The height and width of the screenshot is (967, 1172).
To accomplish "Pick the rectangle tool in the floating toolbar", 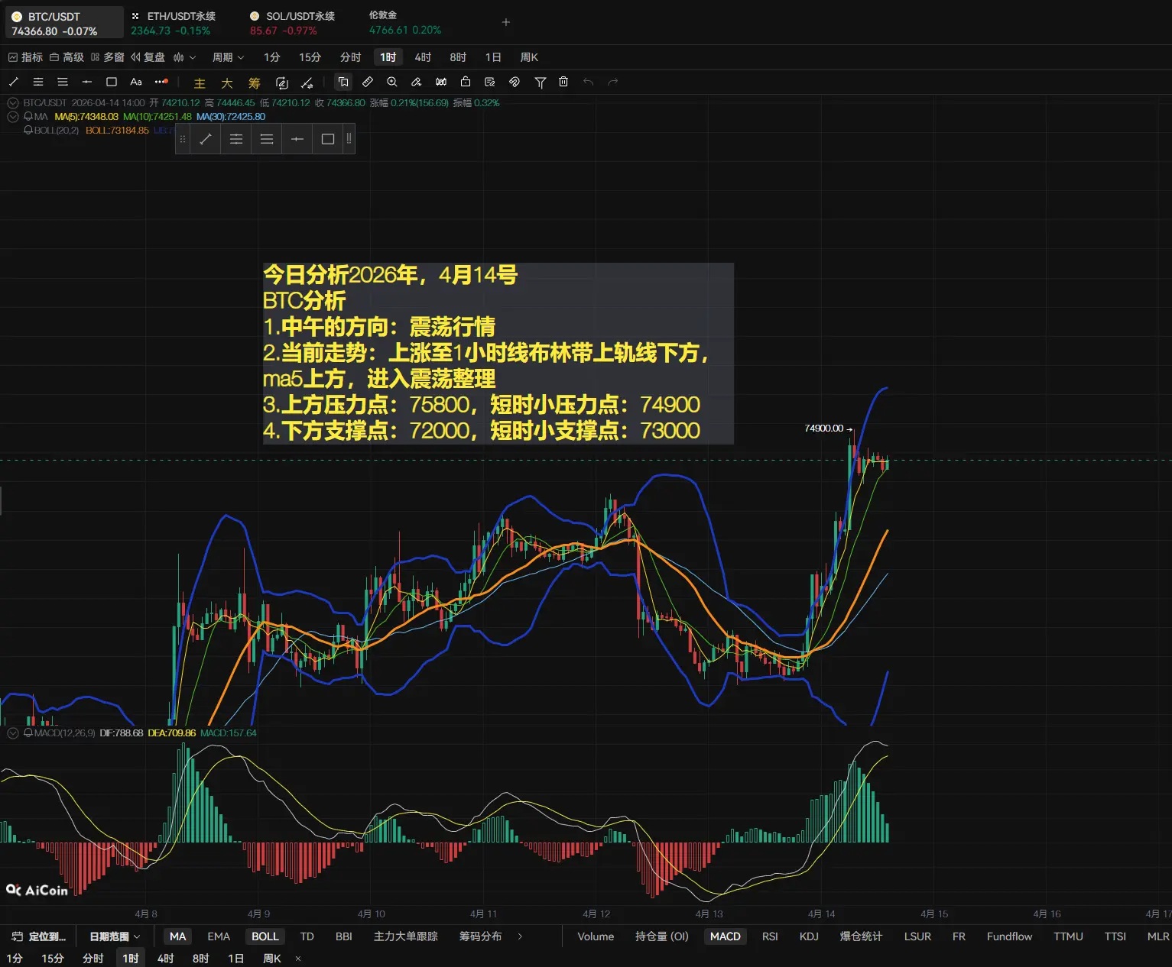I will [x=328, y=139].
